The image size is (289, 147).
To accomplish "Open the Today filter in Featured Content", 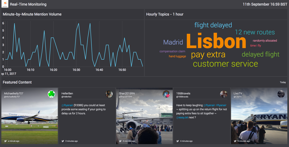I will [x=283, y=82].
